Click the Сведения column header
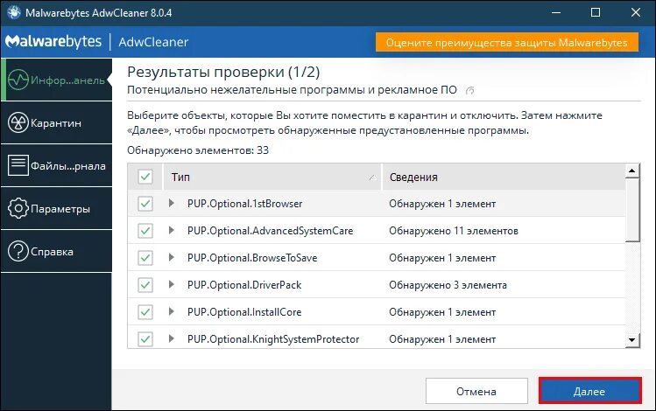This screenshot has width=656, height=411. tap(504, 178)
